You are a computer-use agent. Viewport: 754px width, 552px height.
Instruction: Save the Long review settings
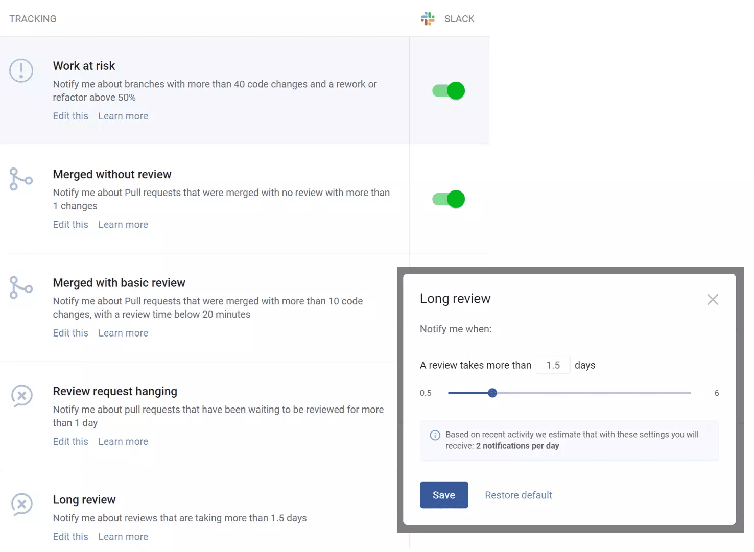[x=443, y=495]
